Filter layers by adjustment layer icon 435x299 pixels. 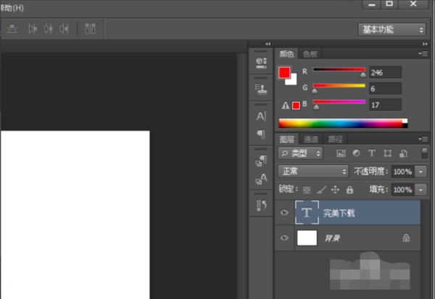pos(356,153)
